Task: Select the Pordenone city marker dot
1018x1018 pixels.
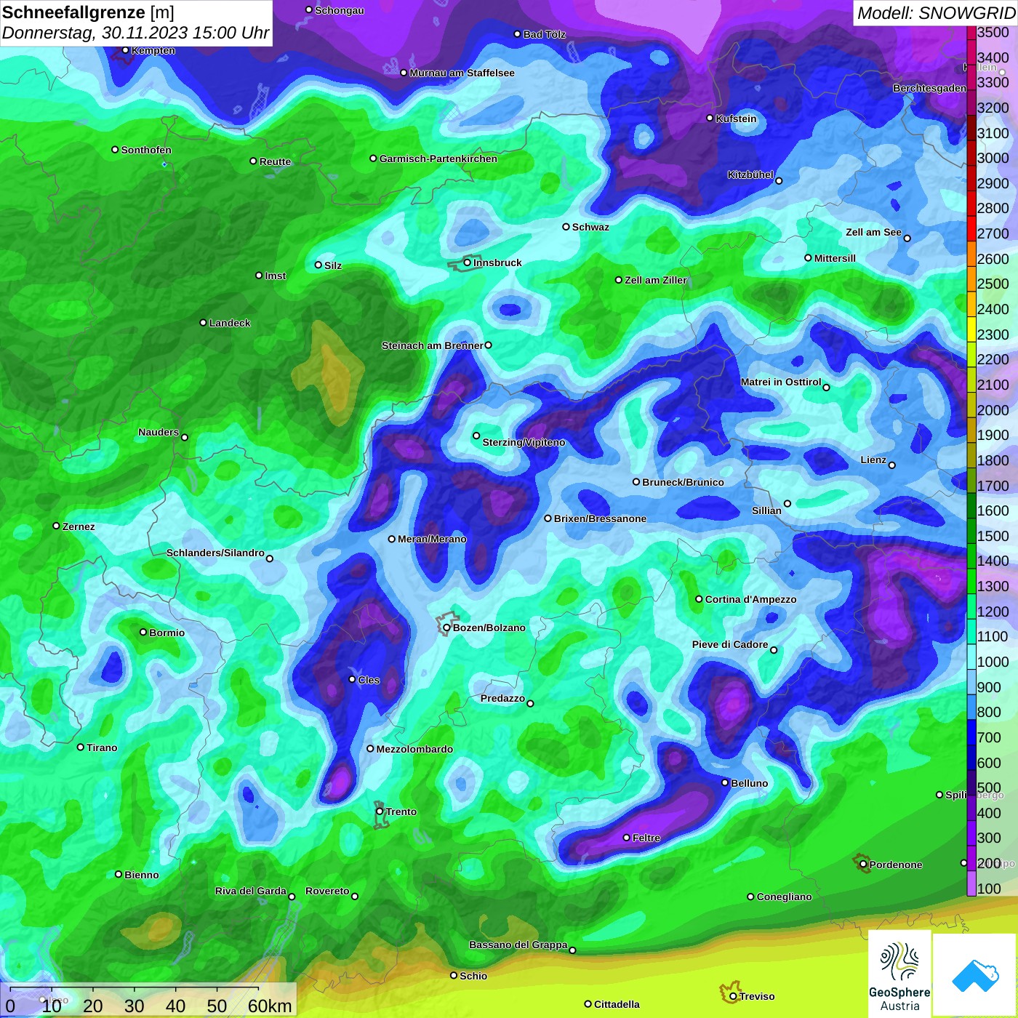Action: pos(863,865)
